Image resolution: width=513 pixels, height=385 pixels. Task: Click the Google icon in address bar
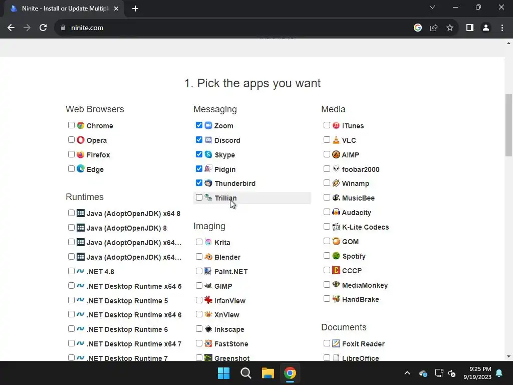point(418,28)
